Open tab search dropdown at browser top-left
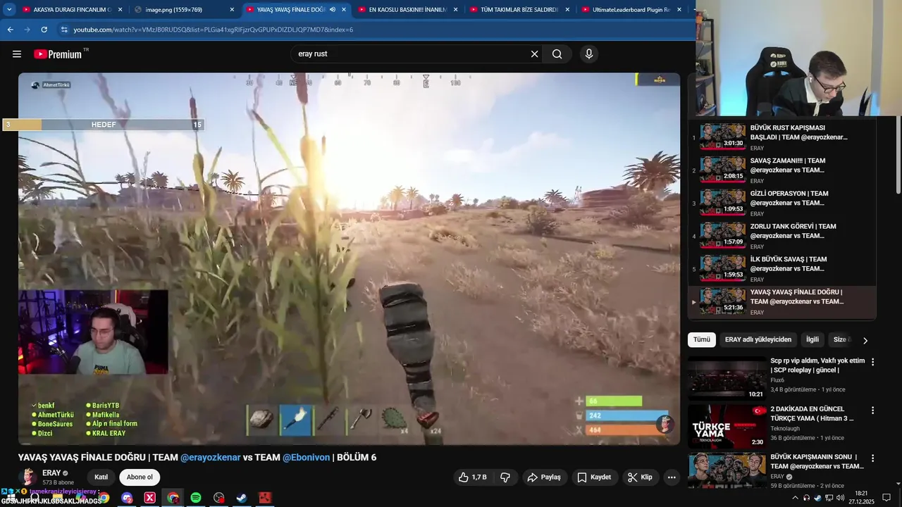The width and height of the screenshot is (902, 507). (x=8, y=9)
